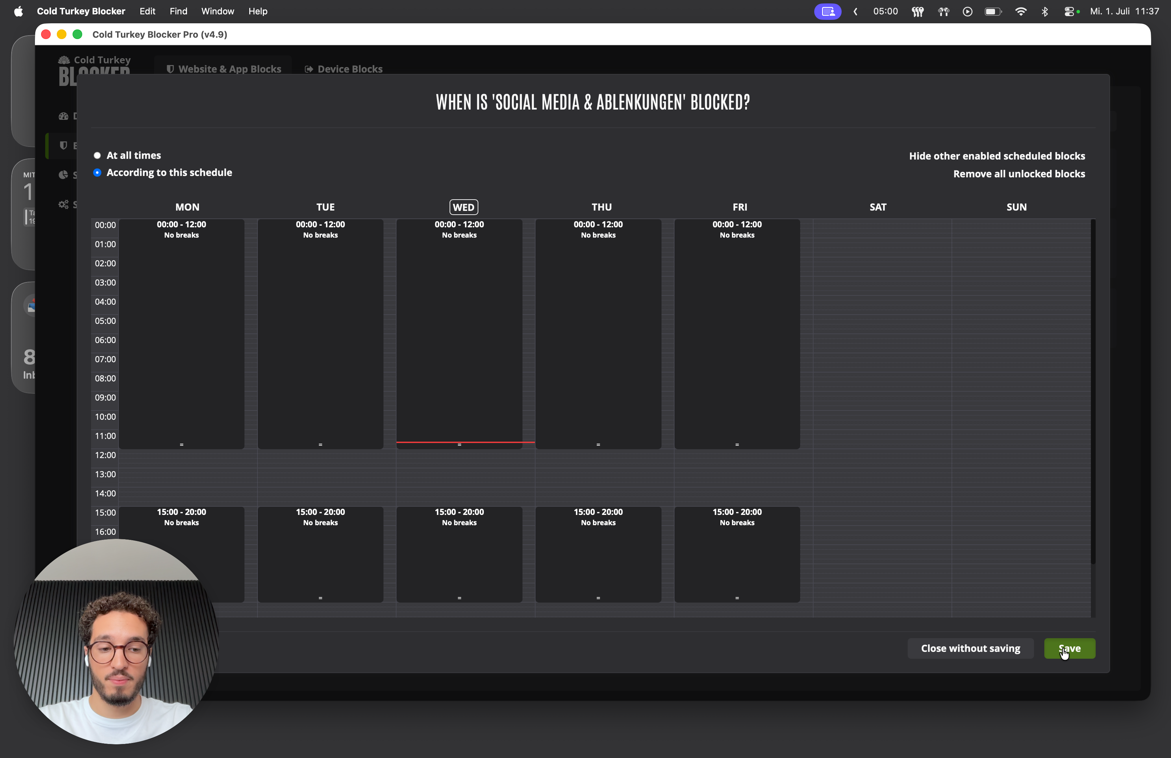Click the Wi-Fi status icon
Screen dimensions: 1171x758
[x=1020, y=11]
